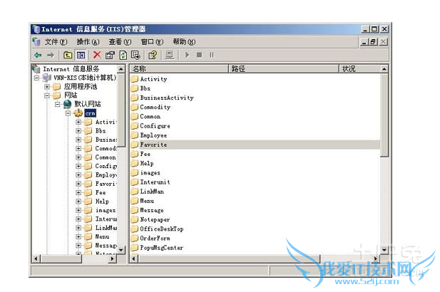440x292 pixels.
Task: Select the Favorite row in list
Action: 255,145
